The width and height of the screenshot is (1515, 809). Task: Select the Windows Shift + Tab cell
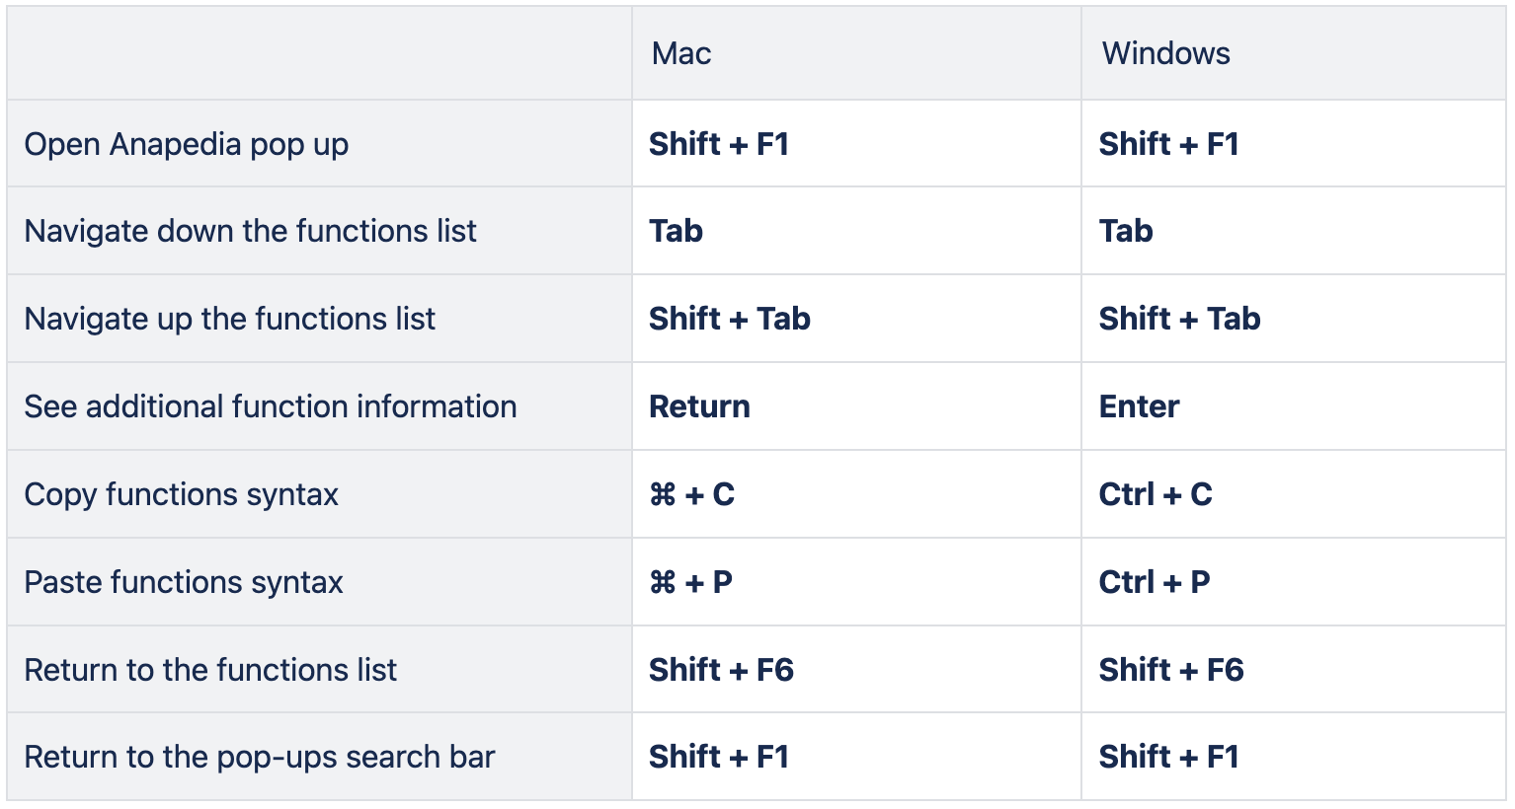[x=1293, y=319]
